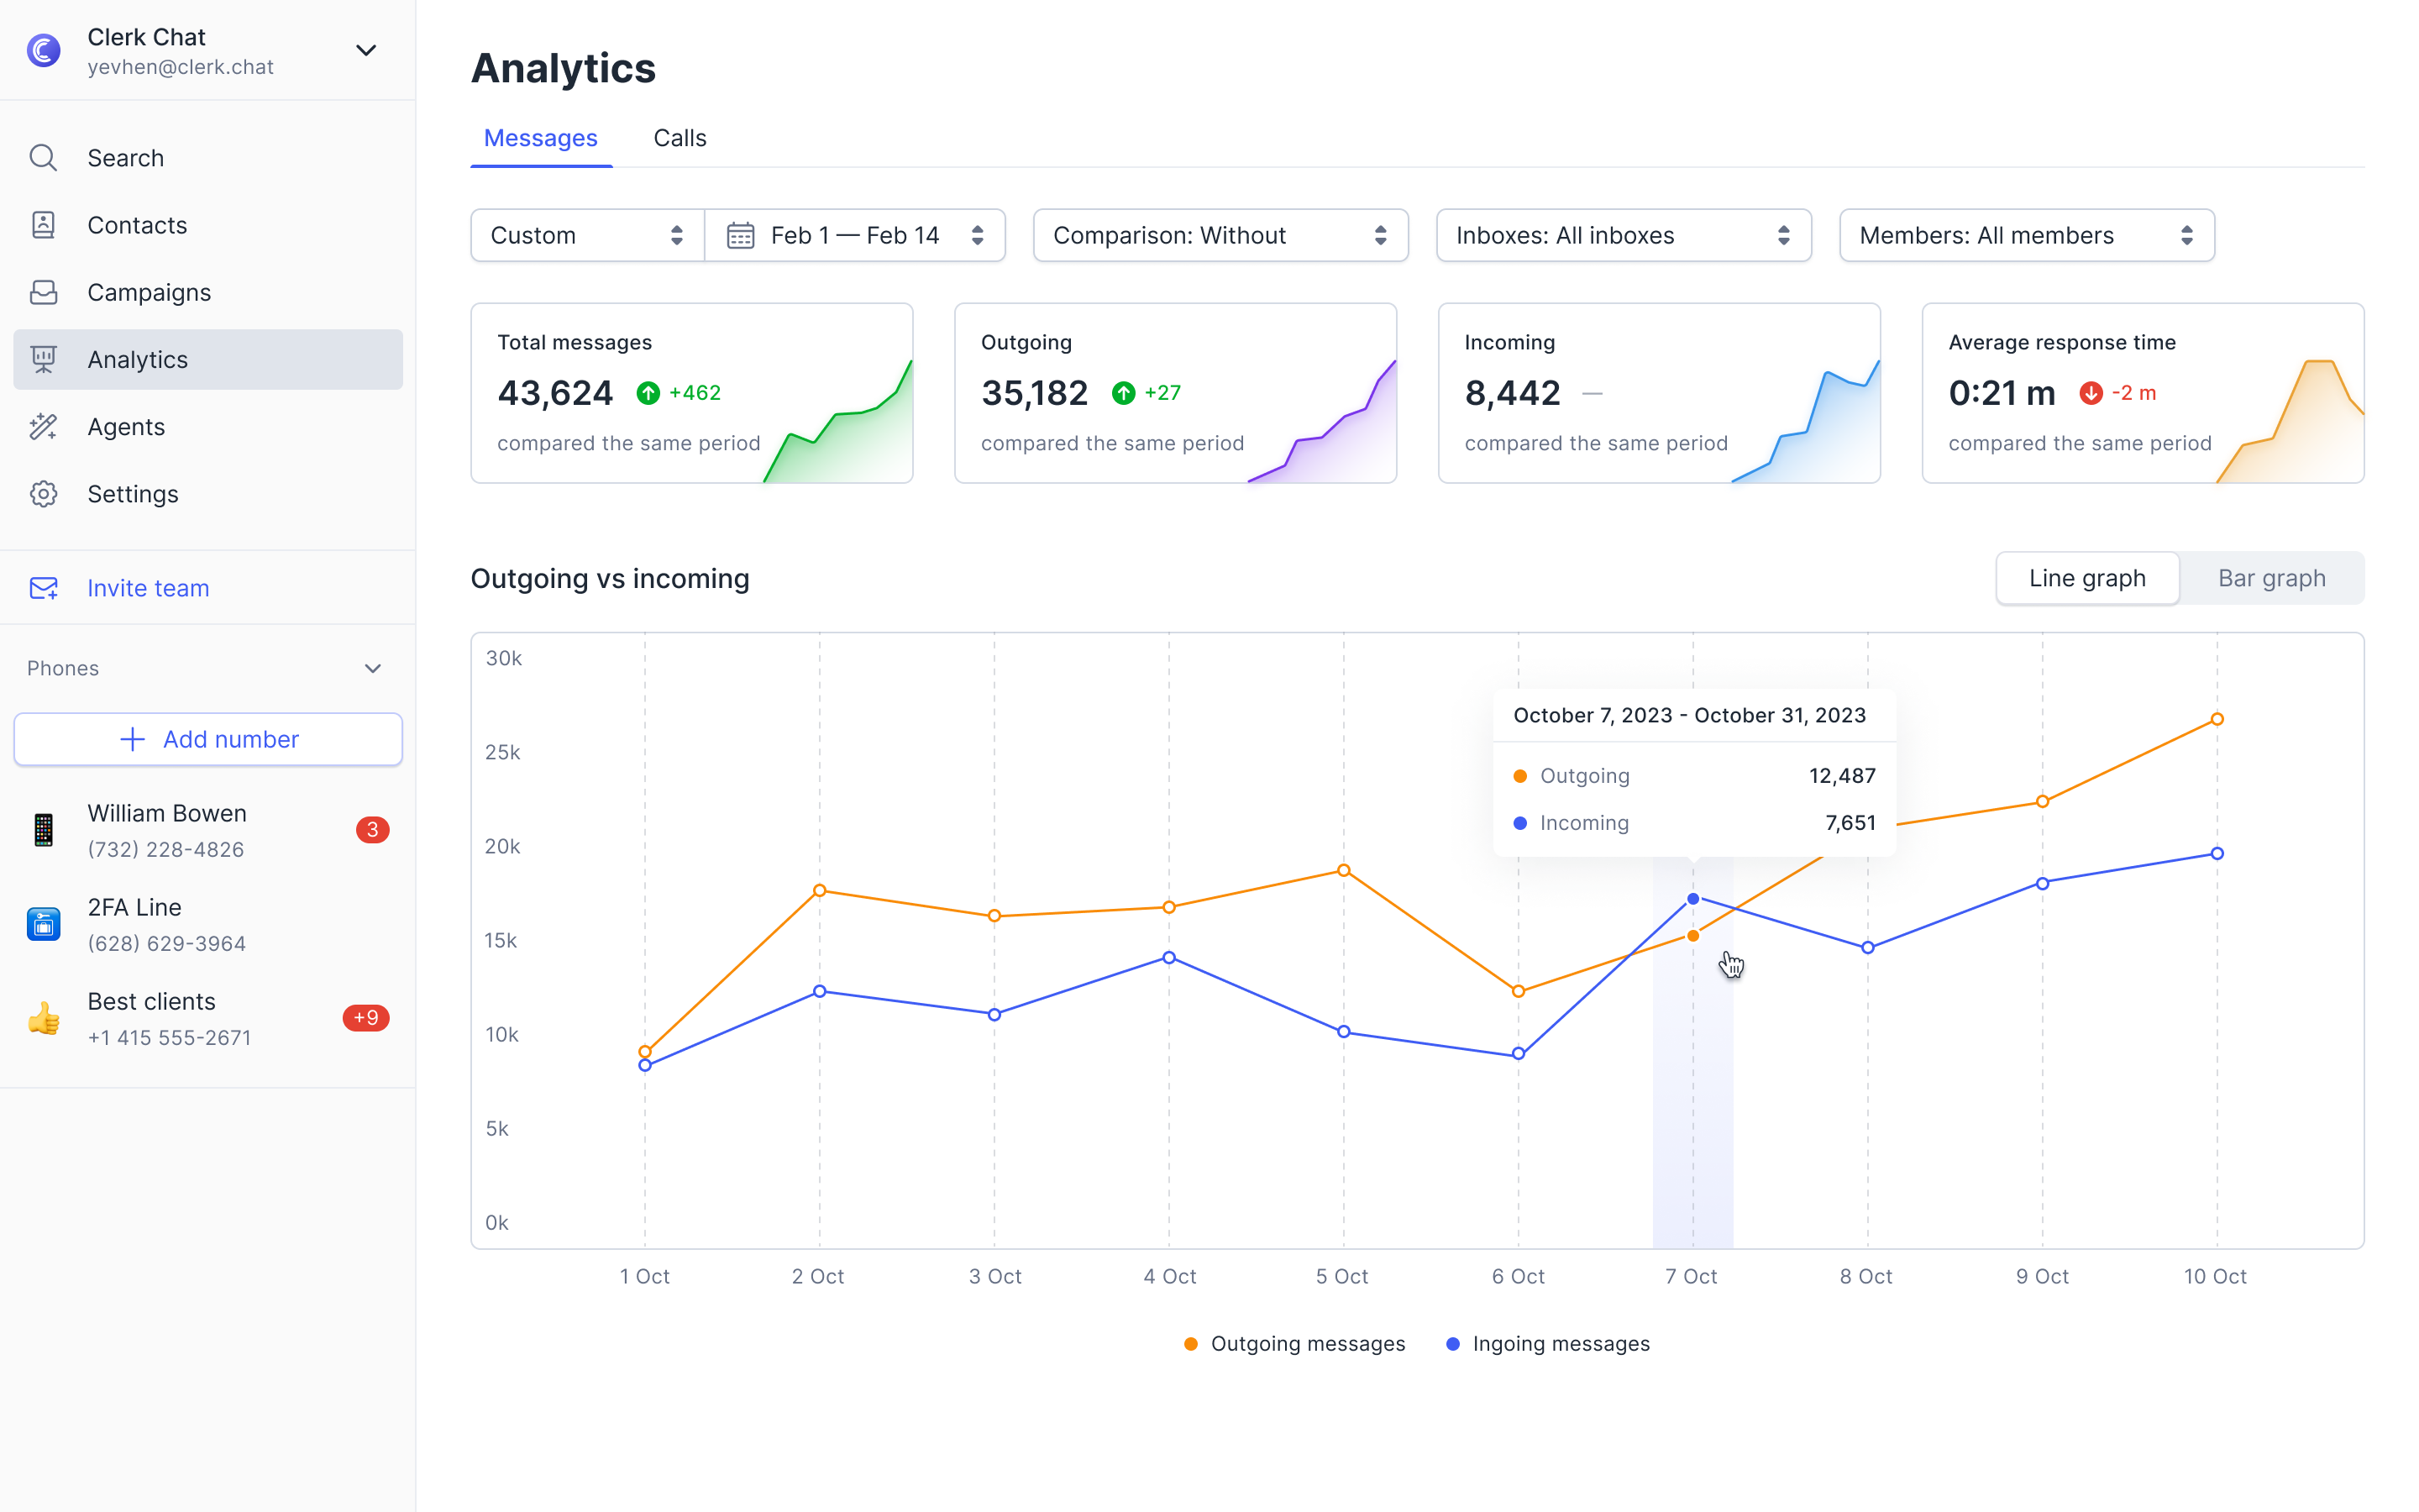The image size is (2419, 1512).
Task: Click the Add number button
Action: [208, 739]
